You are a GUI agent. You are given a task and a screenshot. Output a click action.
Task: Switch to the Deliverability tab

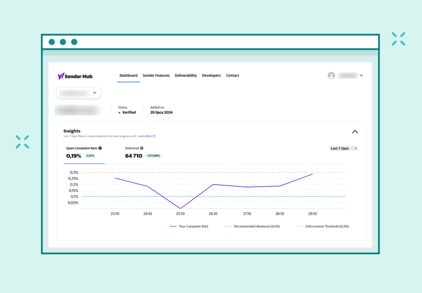(x=186, y=75)
